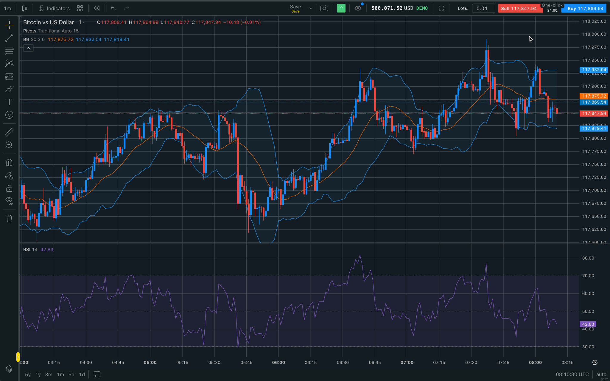Toggle the eye visibility icon in top bar

(x=358, y=8)
